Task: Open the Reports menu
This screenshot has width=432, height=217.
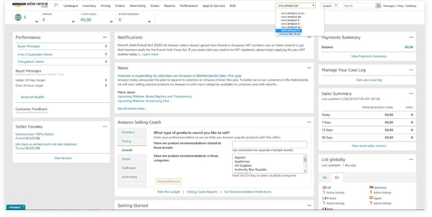Action: [x=169, y=6]
